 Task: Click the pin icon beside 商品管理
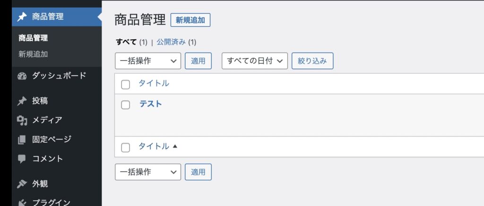click(22, 17)
